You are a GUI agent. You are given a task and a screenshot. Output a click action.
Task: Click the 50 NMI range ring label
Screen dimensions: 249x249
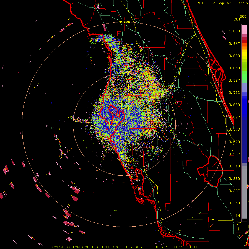coord(124,73)
